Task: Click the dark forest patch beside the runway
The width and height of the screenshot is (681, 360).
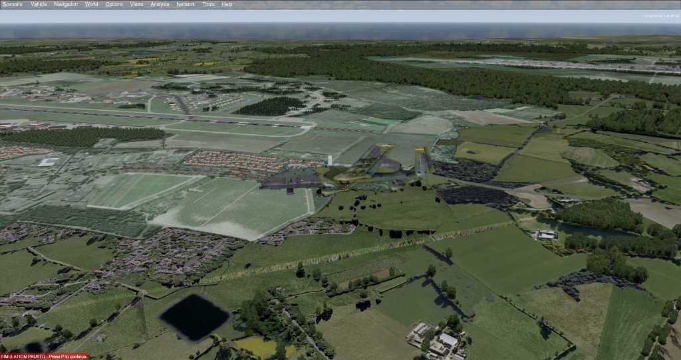Action: coord(269,106)
